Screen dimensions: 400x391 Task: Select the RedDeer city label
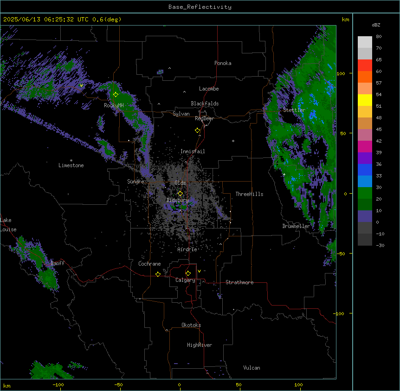click(x=205, y=118)
